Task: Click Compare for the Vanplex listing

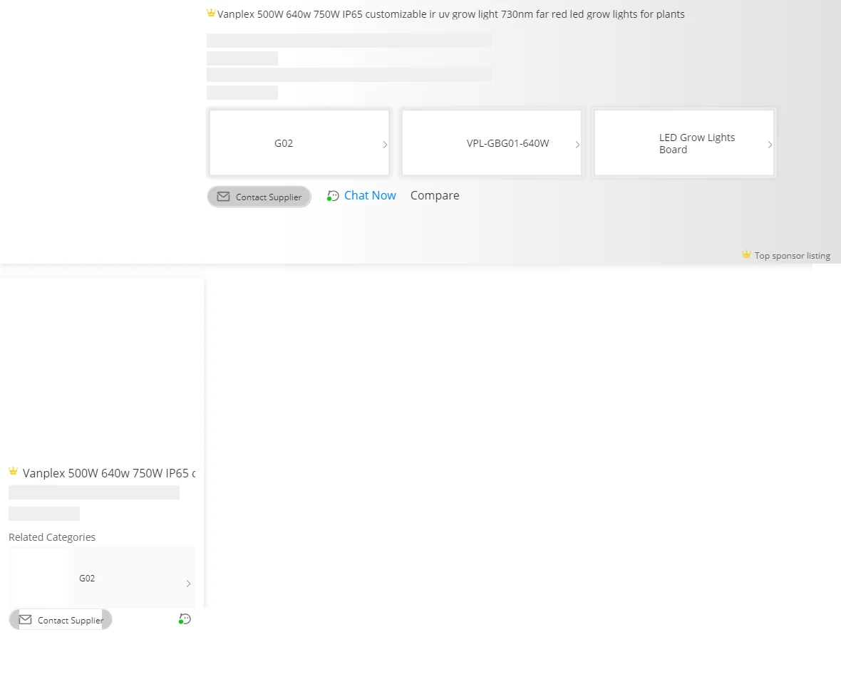Action: [435, 195]
